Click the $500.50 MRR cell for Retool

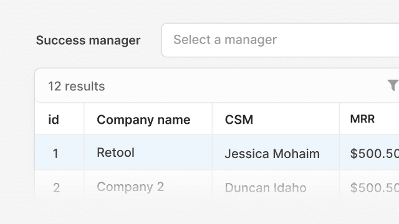pos(369,152)
